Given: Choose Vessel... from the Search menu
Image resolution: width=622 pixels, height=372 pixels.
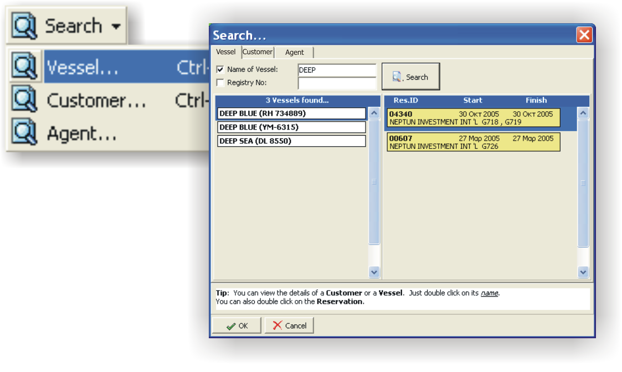Looking at the screenshot, I should 127,66.
